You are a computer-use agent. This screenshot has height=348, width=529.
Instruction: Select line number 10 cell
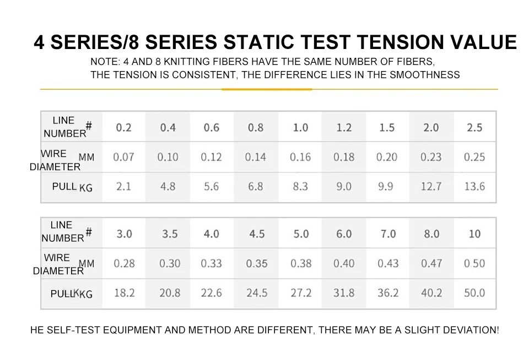click(x=474, y=233)
